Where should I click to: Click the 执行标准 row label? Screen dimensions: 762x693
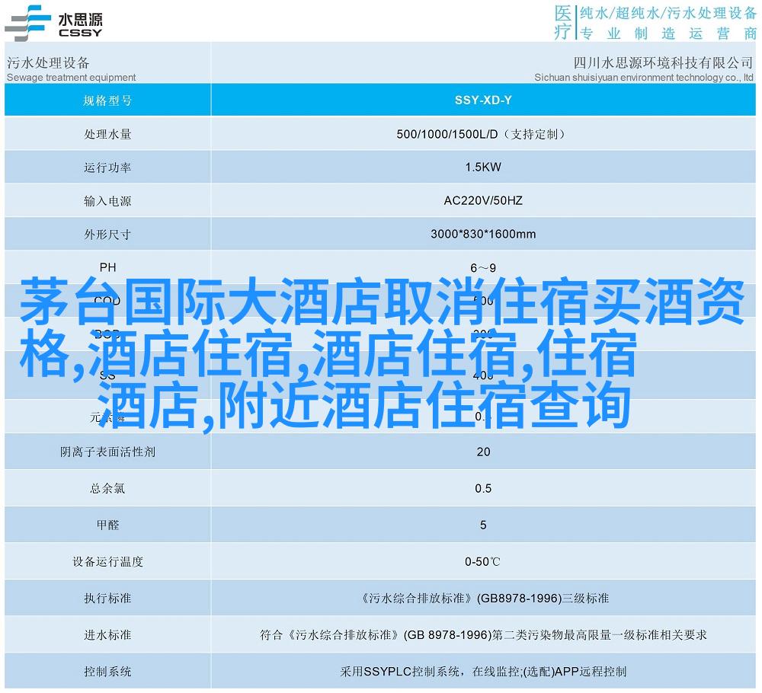click(107, 599)
